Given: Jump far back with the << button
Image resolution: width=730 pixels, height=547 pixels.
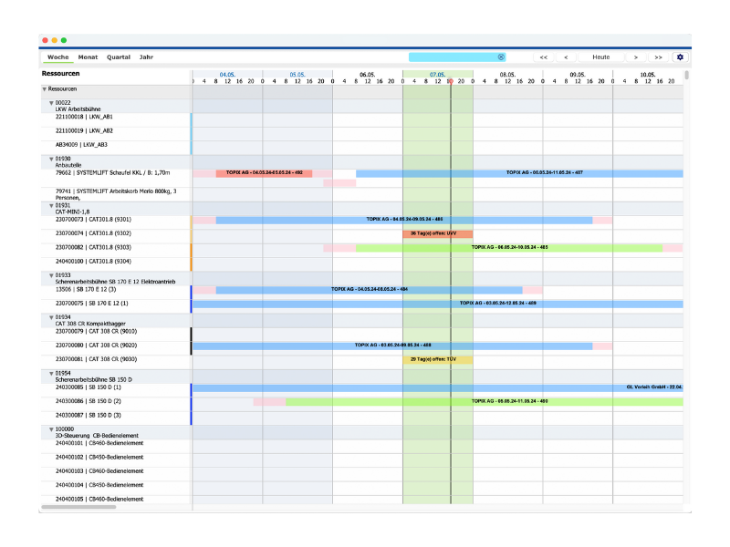Looking at the screenshot, I should 543,57.
